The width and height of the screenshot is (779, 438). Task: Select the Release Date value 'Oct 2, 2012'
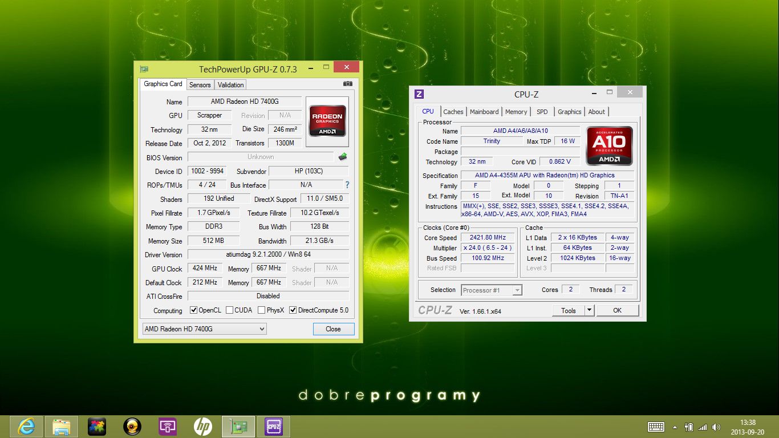(x=209, y=143)
